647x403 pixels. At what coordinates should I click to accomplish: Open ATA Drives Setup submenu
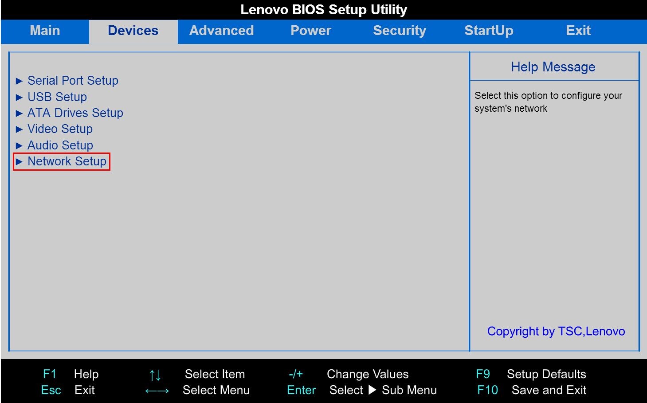pos(75,113)
